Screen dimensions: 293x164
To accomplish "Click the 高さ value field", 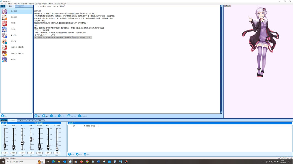I will (x=22, y=153).
